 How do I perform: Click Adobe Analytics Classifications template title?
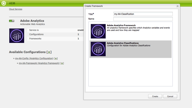123,43
